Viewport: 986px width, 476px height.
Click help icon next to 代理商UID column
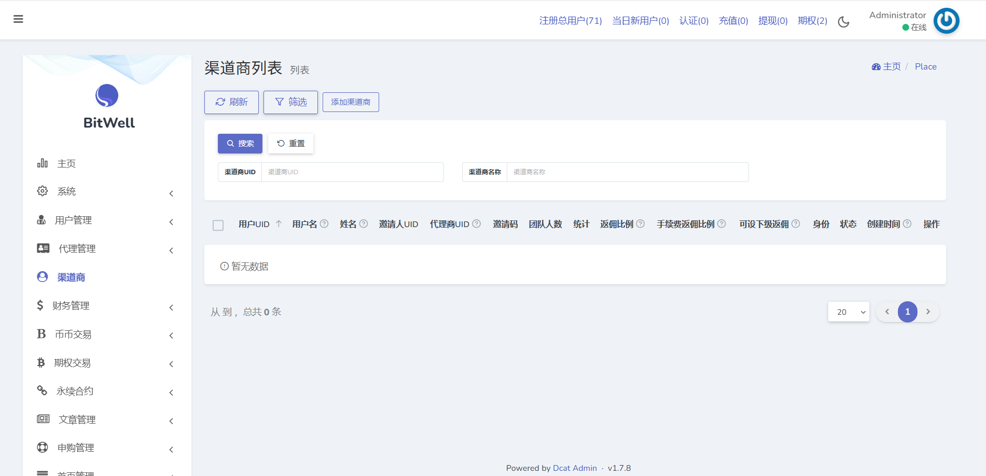476,224
